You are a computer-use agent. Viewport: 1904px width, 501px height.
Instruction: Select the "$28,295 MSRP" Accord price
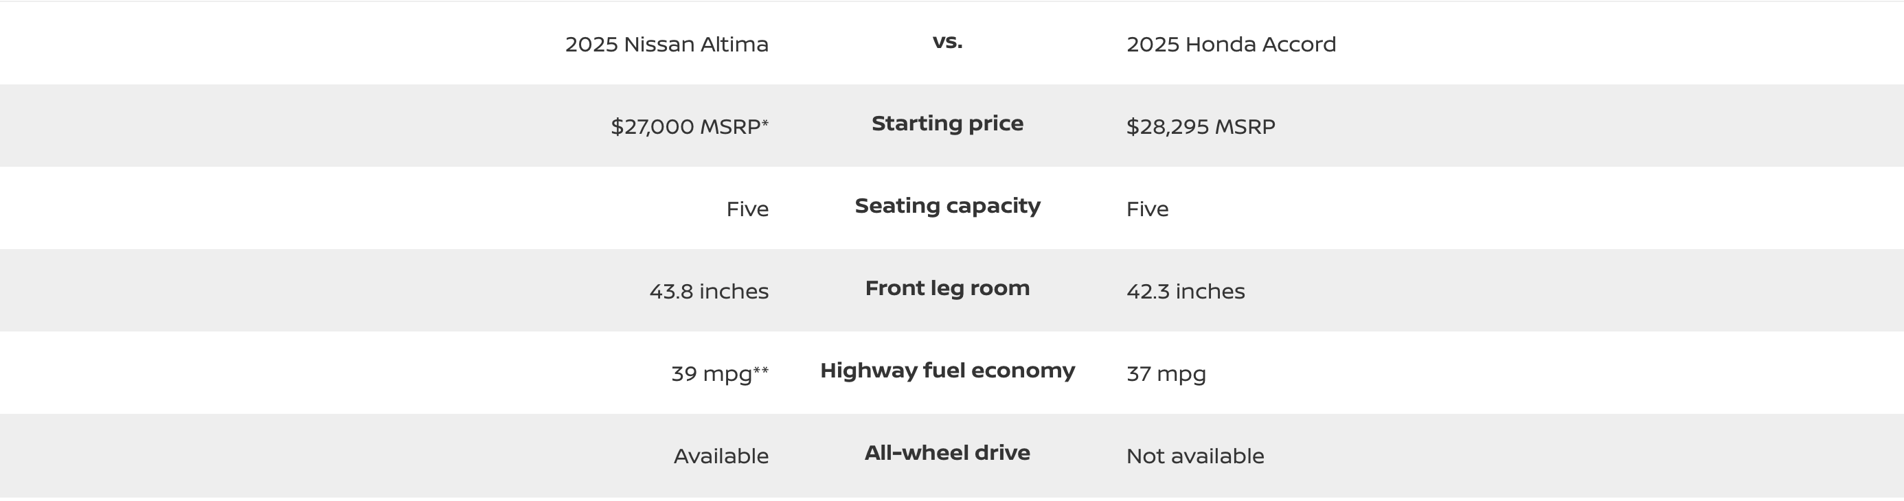(x=1201, y=126)
